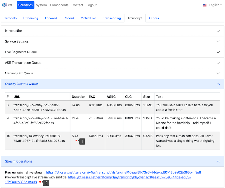This screenshot has width=225, height=188.
Task: Open the overlay subtitle stream link
Action: coord(129,177)
